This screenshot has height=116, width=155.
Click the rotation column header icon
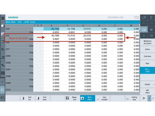click(35, 25)
